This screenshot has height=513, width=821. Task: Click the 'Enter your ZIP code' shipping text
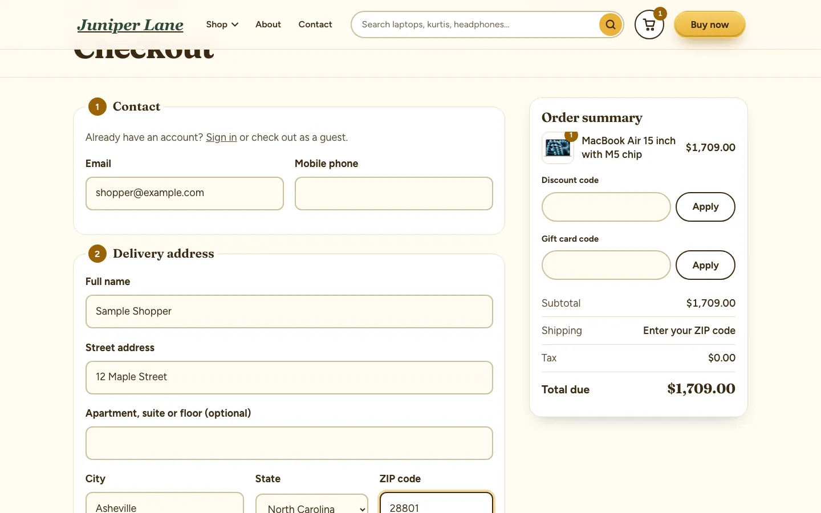(x=689, y=331)
